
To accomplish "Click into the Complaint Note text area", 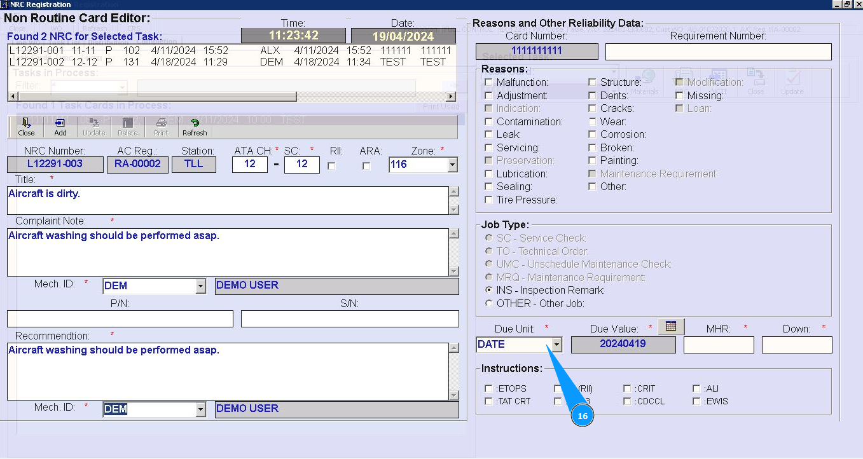I will click(x=228, y=252).
